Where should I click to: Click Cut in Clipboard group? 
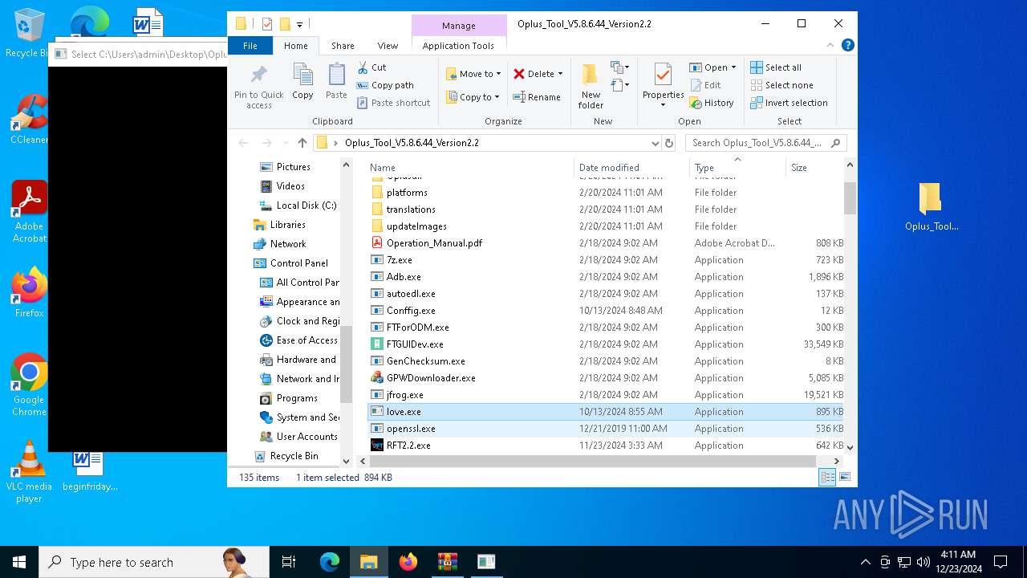371,67
